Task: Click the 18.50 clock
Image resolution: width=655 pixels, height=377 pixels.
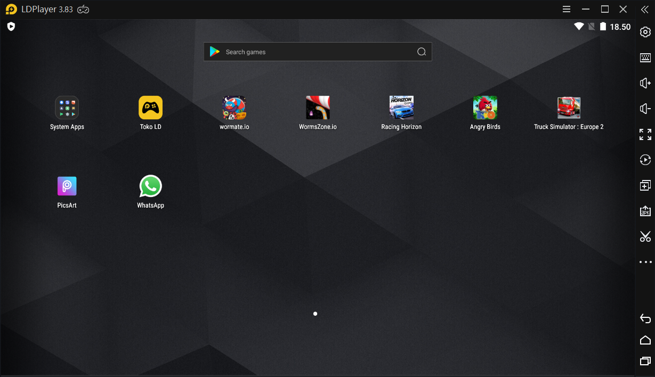Action: tap(620, 27)
